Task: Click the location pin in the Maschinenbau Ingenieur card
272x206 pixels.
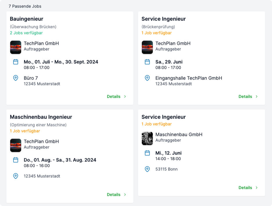Action: coord(16,176)
